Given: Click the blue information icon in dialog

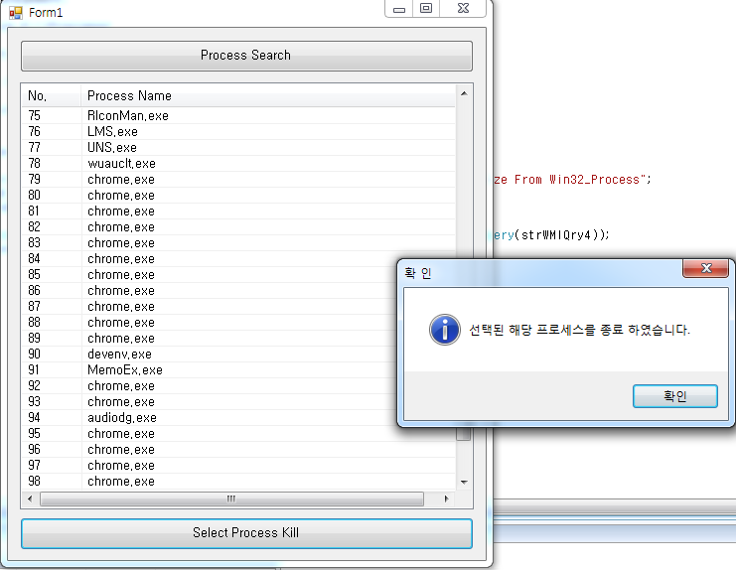Looking at the screenshot, I should click(x=445, y=330).
